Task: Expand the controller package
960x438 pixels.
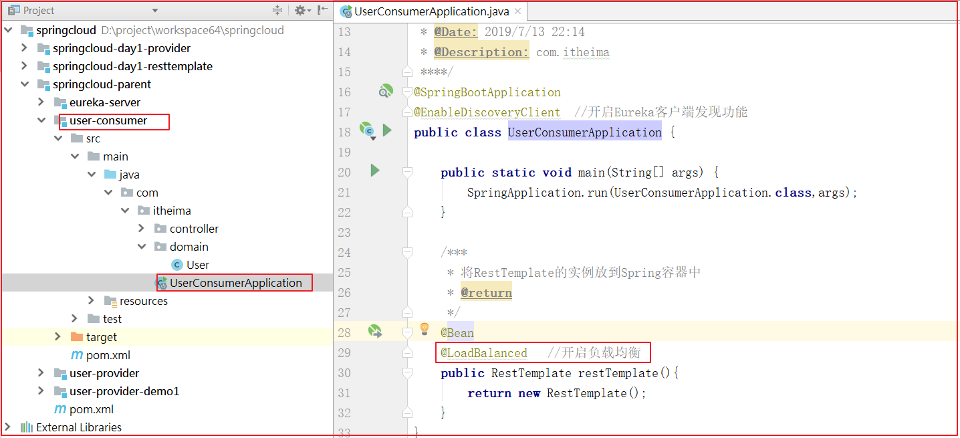Action: [x=141, y=229]
